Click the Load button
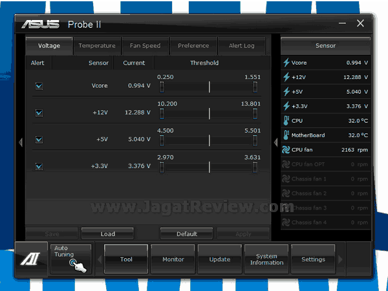388x291 pixels. tap(107, 233)
